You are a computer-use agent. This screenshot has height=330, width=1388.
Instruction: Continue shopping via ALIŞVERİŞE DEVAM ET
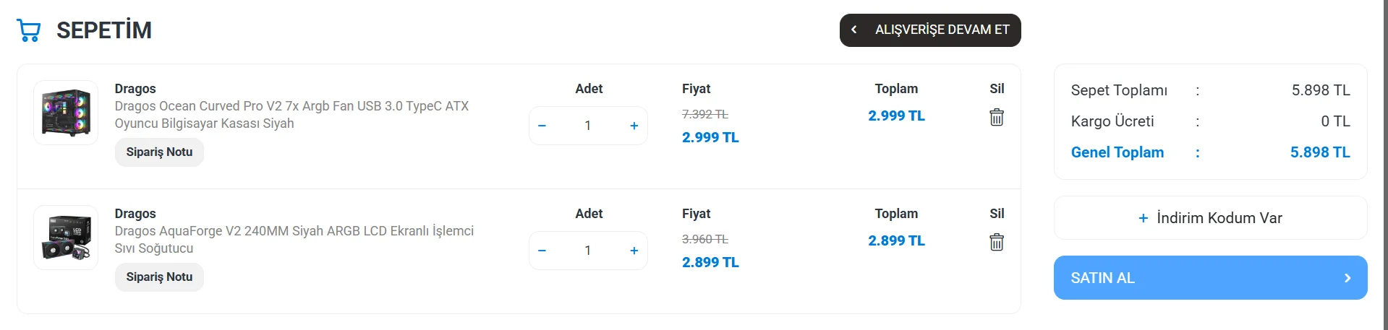[941, 30]
